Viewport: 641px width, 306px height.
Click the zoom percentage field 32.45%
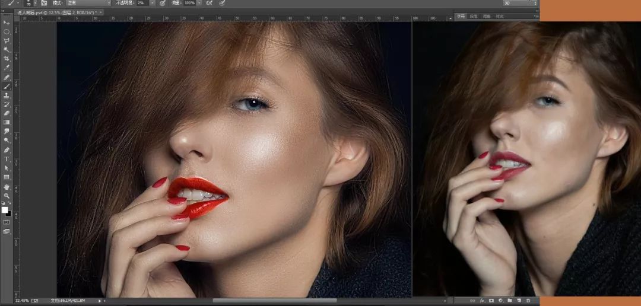click(21, 301)
